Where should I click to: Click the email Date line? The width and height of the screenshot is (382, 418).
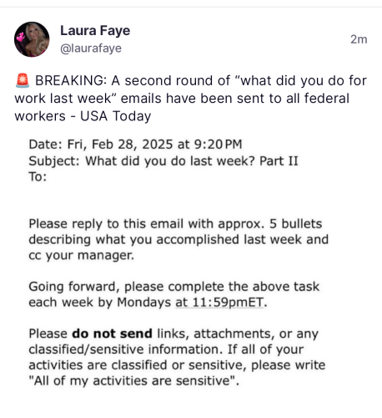pyautogui.click(x=135, y=145)
